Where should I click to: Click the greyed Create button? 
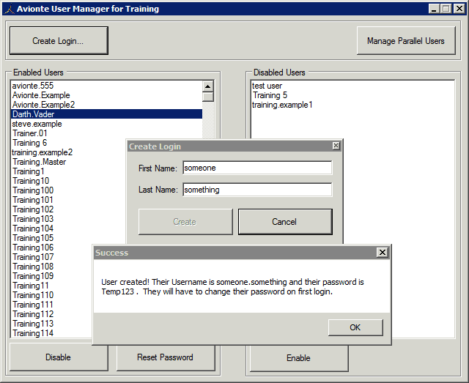click(185, 222)
